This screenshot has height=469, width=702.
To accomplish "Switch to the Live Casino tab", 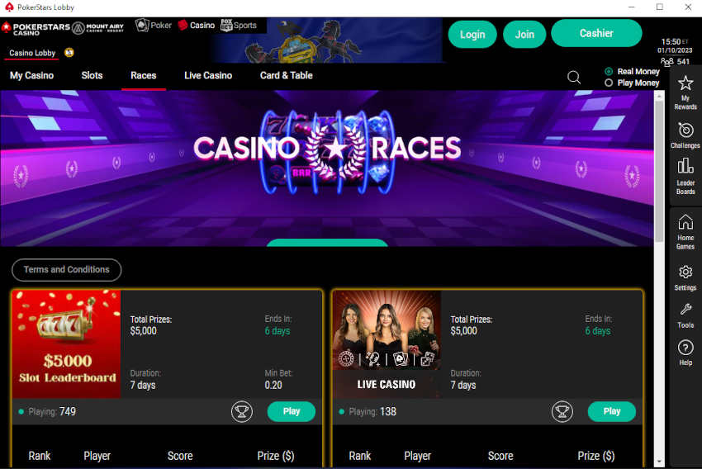I will pos(208,76).
